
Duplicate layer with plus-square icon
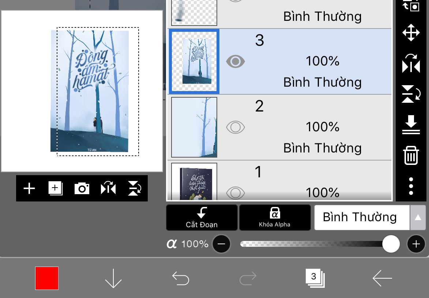pyautogui.click(x=56, y=188)
